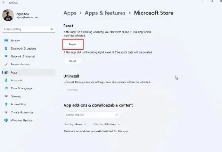Image resolution: width=222 pixels, height=152 pixels.
Task: Maximize the Settings window
Action: (212, 1)
